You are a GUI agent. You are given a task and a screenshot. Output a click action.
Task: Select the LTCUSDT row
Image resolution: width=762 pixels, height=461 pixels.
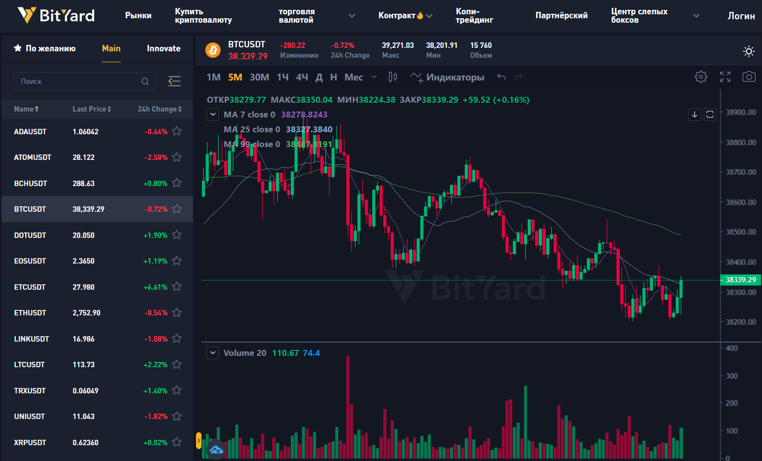point(97,365)
